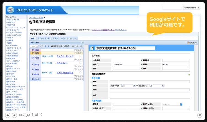Click the 内容 text area

(x=150, y=95)
